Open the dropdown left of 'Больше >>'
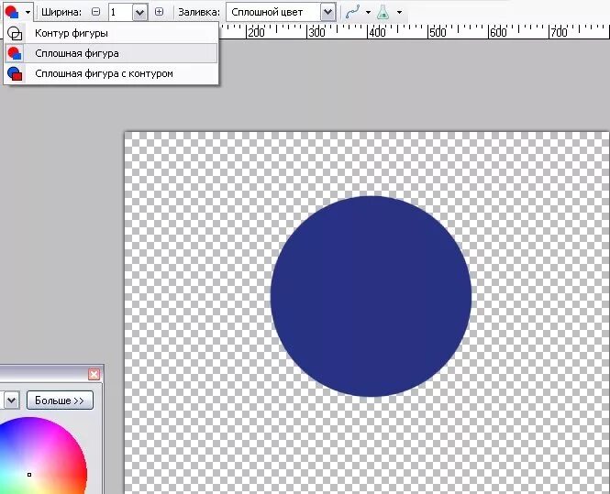Viewport: 610px width, 494px height. (11, 401)
